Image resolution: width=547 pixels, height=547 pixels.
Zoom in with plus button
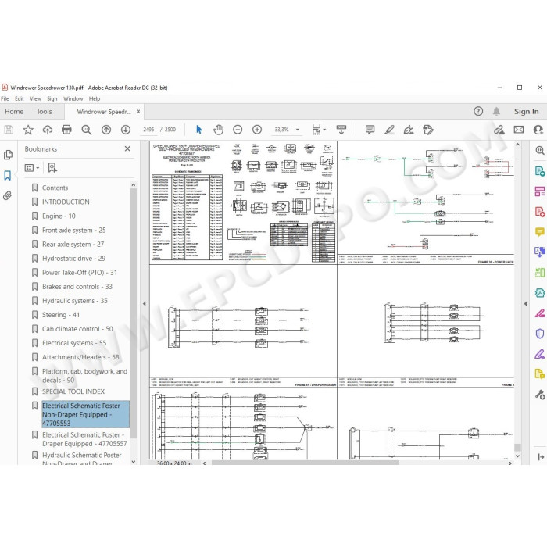coord(257,130)
